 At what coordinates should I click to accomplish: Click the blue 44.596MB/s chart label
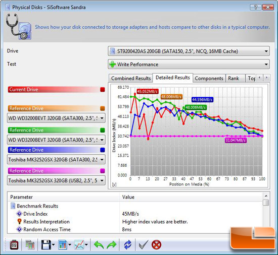pyautogui.click(x=202, y=100)
